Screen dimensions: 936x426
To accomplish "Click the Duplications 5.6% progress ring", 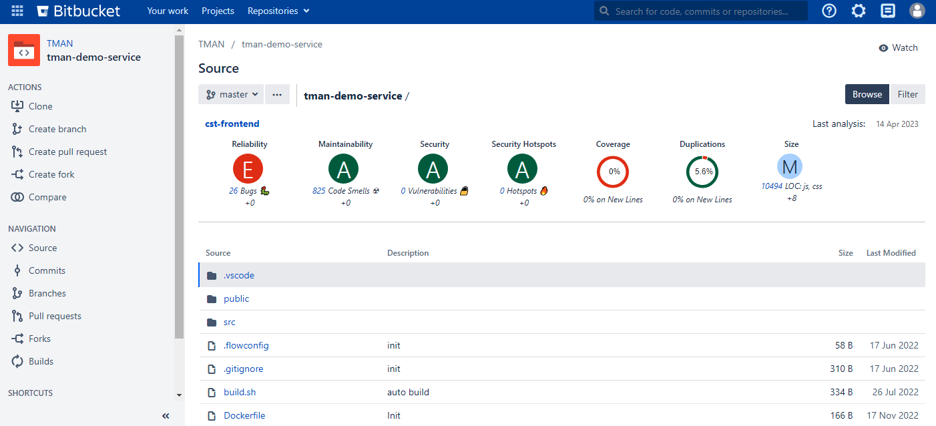I will (x=702, y=172).
